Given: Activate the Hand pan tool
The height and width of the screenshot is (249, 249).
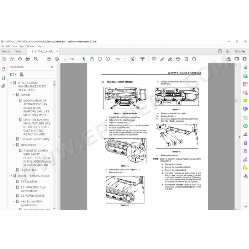Looking at the screenshot, I should click(92, 59).
